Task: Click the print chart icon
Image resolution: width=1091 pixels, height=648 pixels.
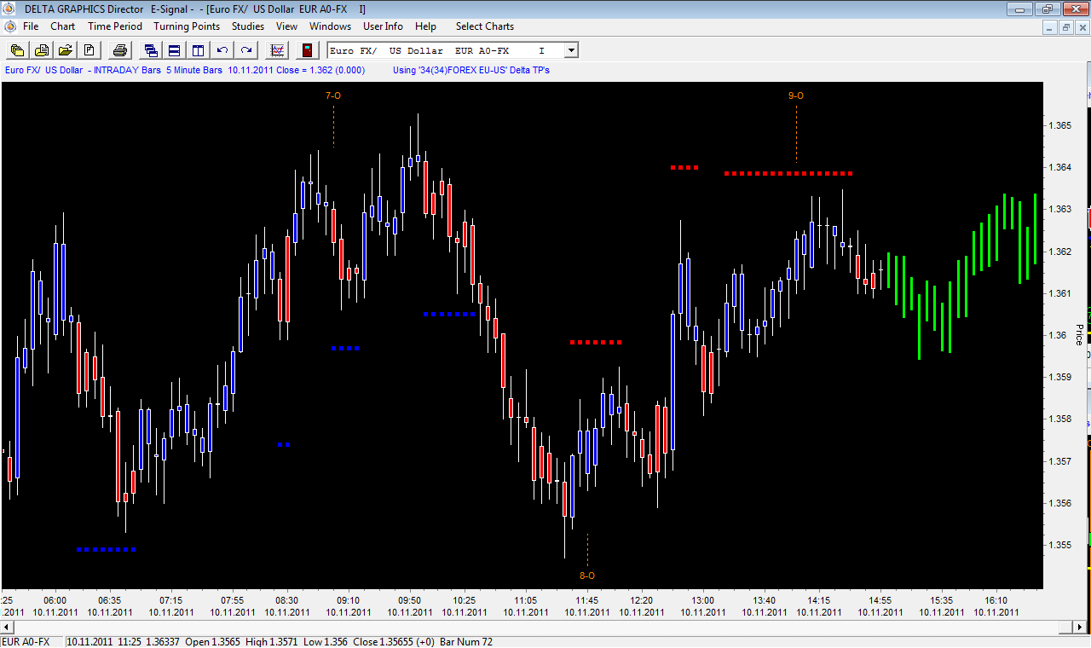Action: [x=120, y=50]
